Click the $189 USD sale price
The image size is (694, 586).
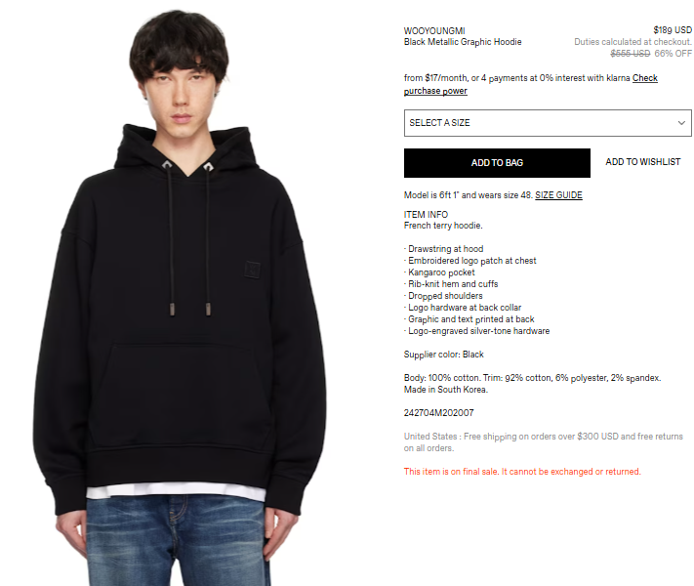click(x=673, y=30)
